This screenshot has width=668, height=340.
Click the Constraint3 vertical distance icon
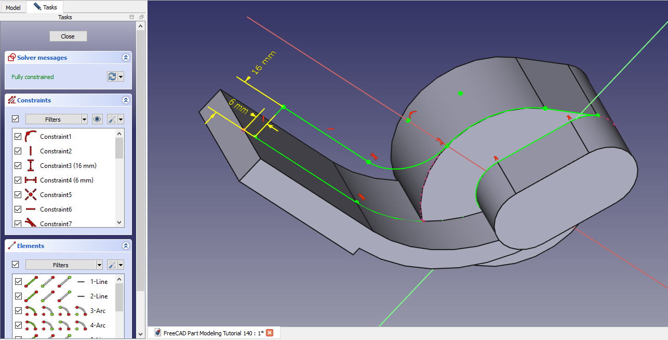pos(31,165)
